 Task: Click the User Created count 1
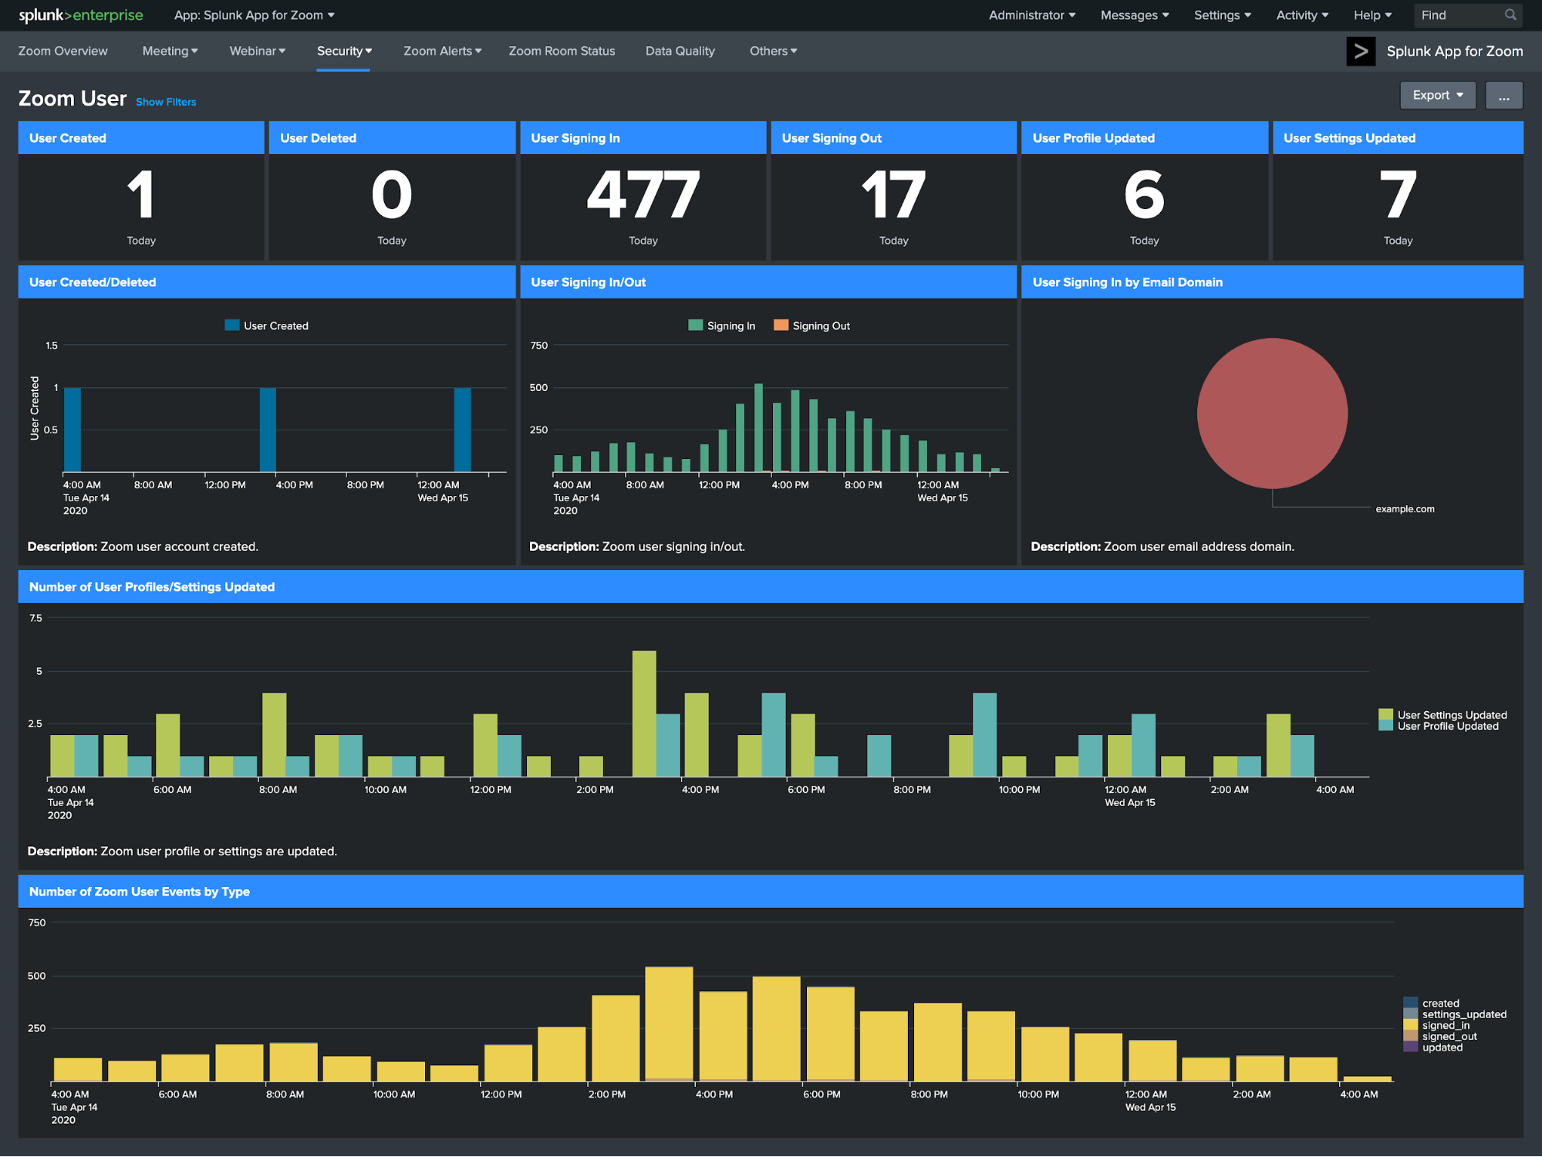tap(140, 195)
